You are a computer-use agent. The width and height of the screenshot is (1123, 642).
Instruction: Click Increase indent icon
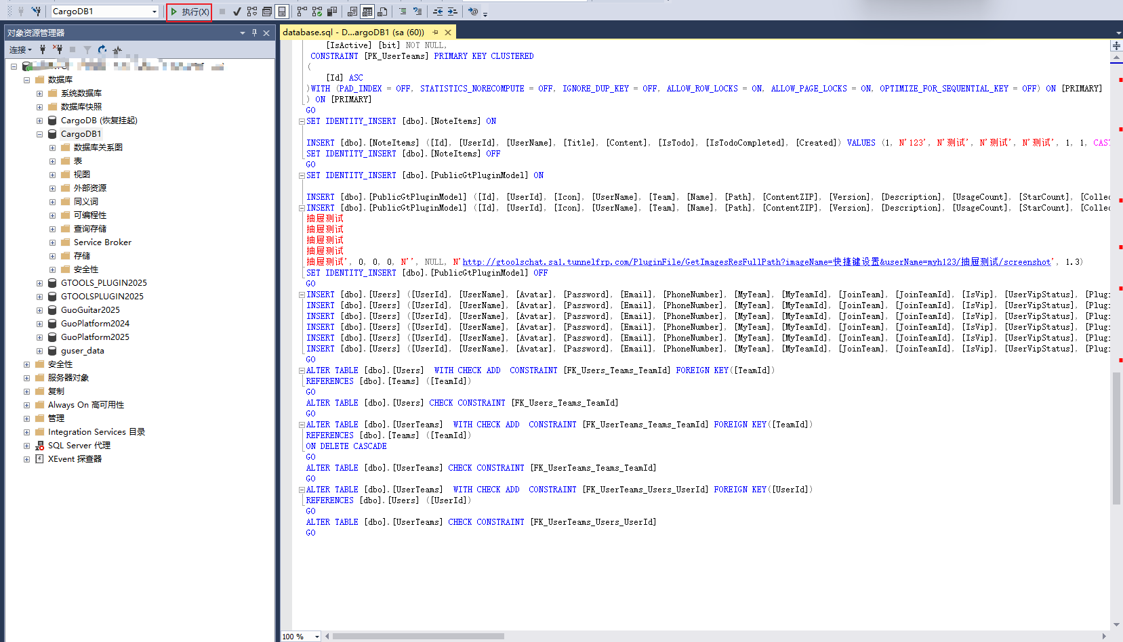click(x=453, y=12)
